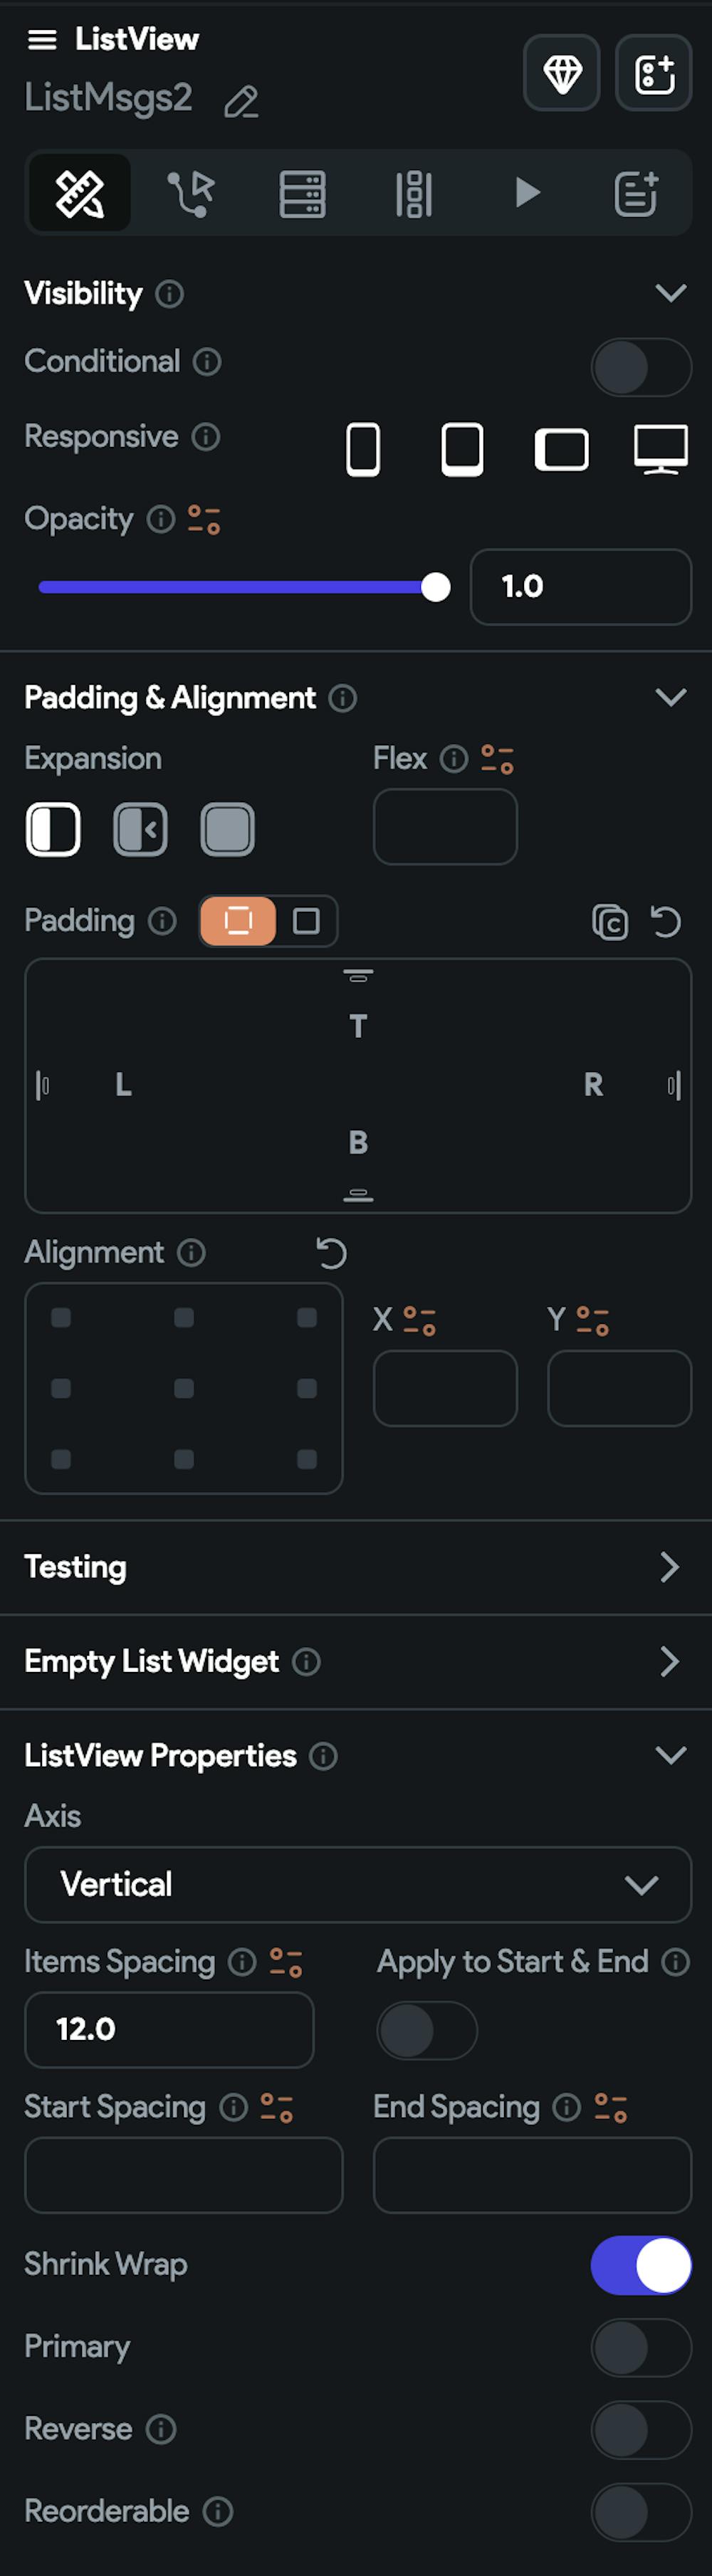Image resolution: width=712 pixels, height=2576 pixels.
Task: Toggle the Conditional visibility switch
Action: tap(640, 367)
